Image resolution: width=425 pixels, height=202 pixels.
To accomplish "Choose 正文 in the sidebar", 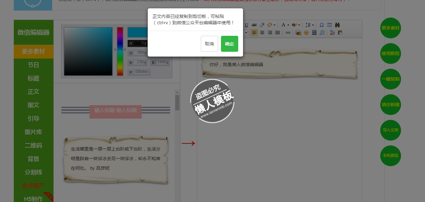I will coord(34,92).
